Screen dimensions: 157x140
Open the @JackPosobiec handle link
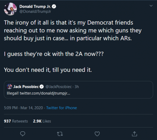coord(59,87)
